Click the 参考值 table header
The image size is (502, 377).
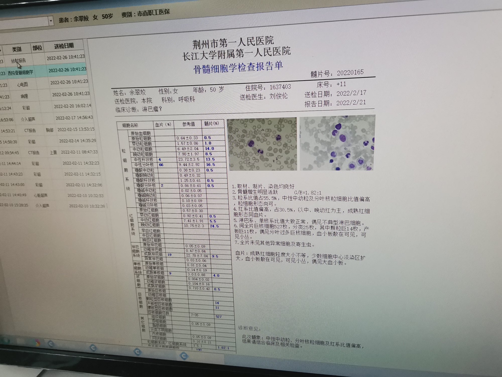click(x=189, y=124)
